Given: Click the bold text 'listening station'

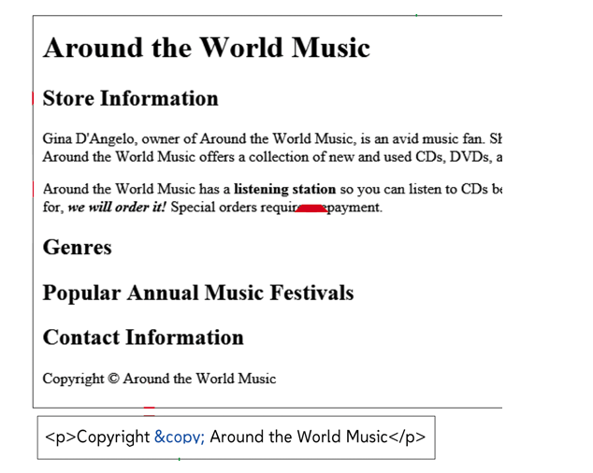Looking at the screenshot, I should point(284,189).
